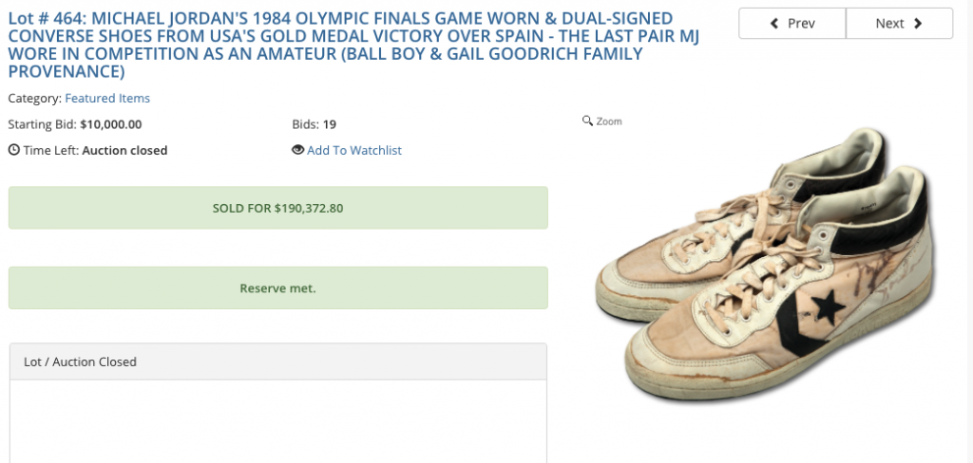Go to the Next lot

point(899,24)
